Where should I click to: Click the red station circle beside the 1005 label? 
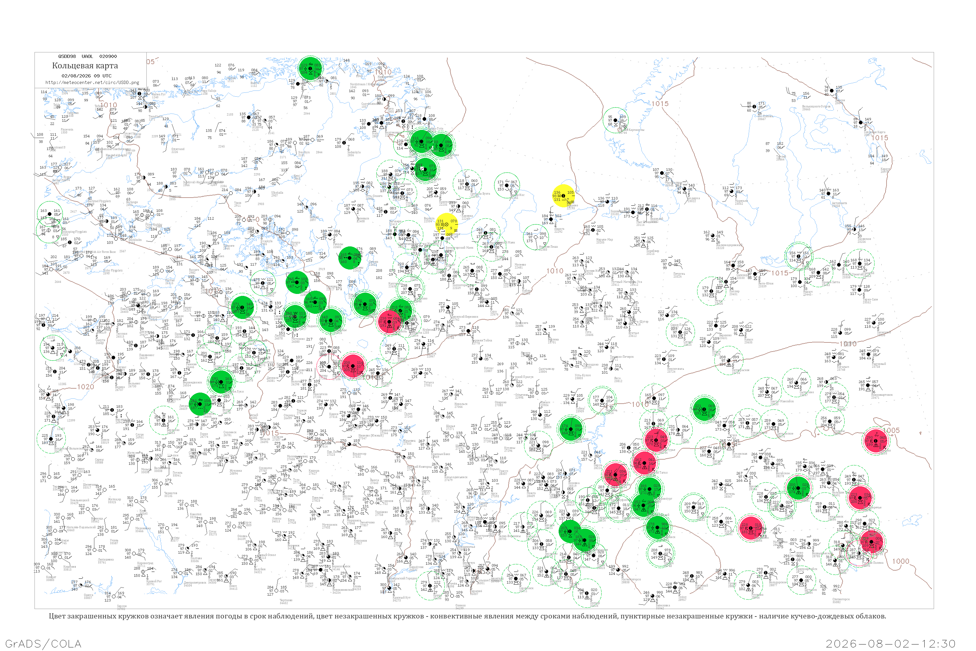pyautogui.click(x=875, y=441)
